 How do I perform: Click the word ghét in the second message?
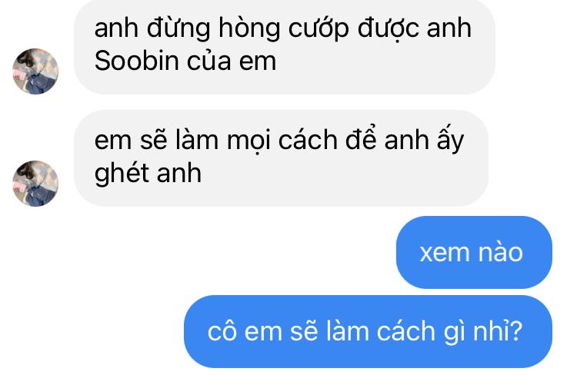pyautogui.click(x=122, y=174)
